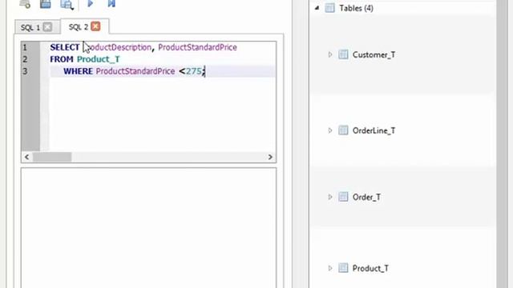Click ProductStandardPrice on the SELECT line
The width and height of the screenshot is (513, 288).
(198, 47)
